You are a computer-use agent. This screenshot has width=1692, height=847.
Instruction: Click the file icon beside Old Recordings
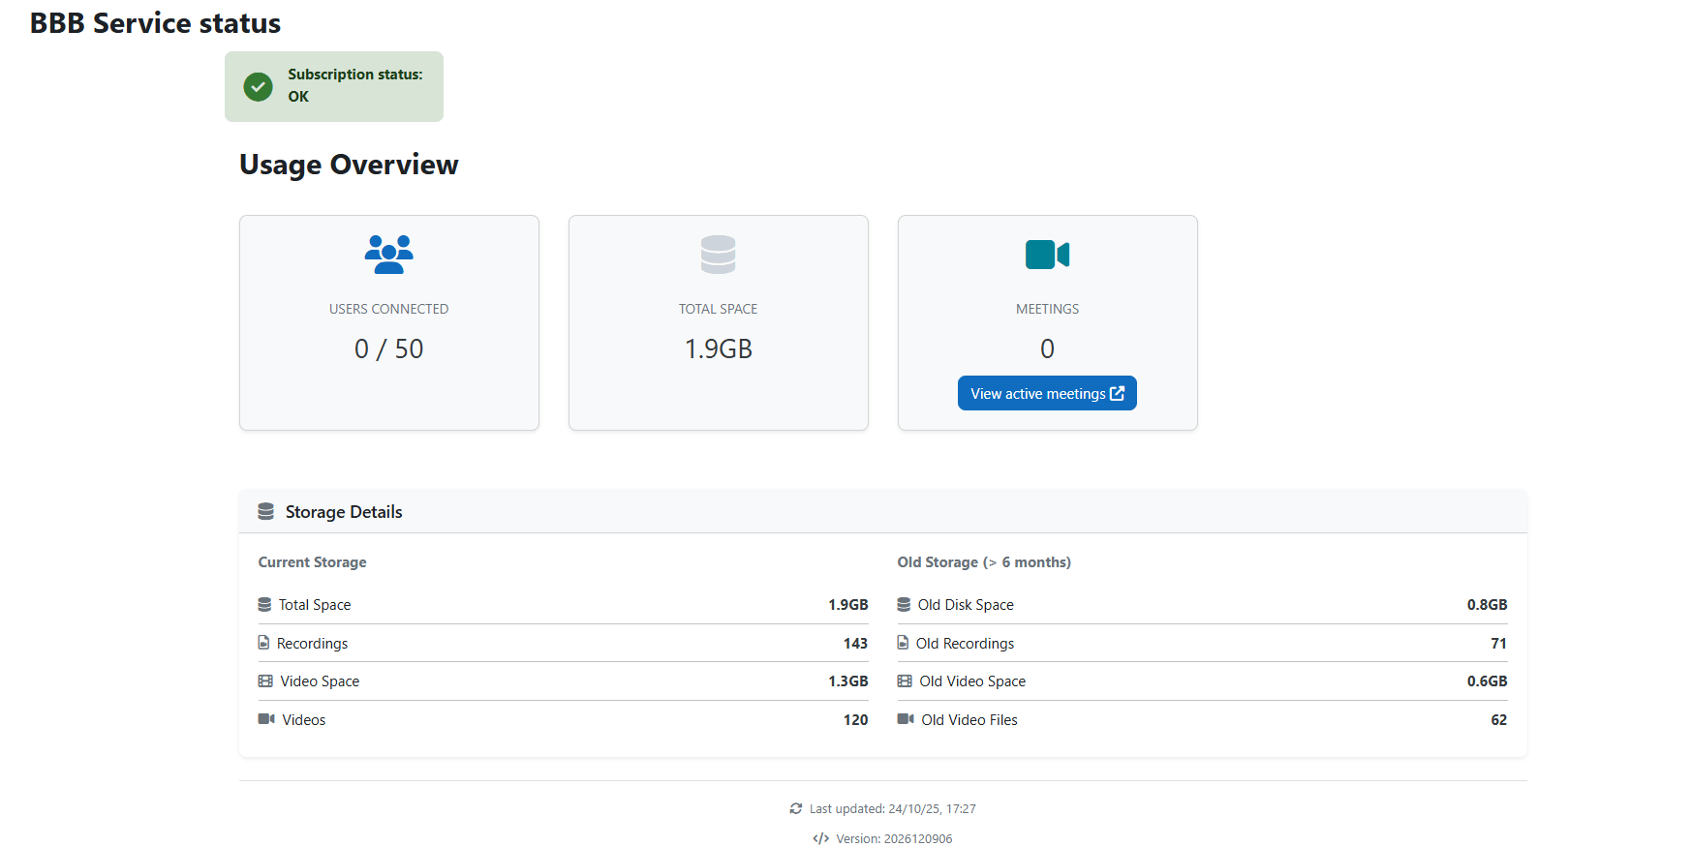point(903,643)
